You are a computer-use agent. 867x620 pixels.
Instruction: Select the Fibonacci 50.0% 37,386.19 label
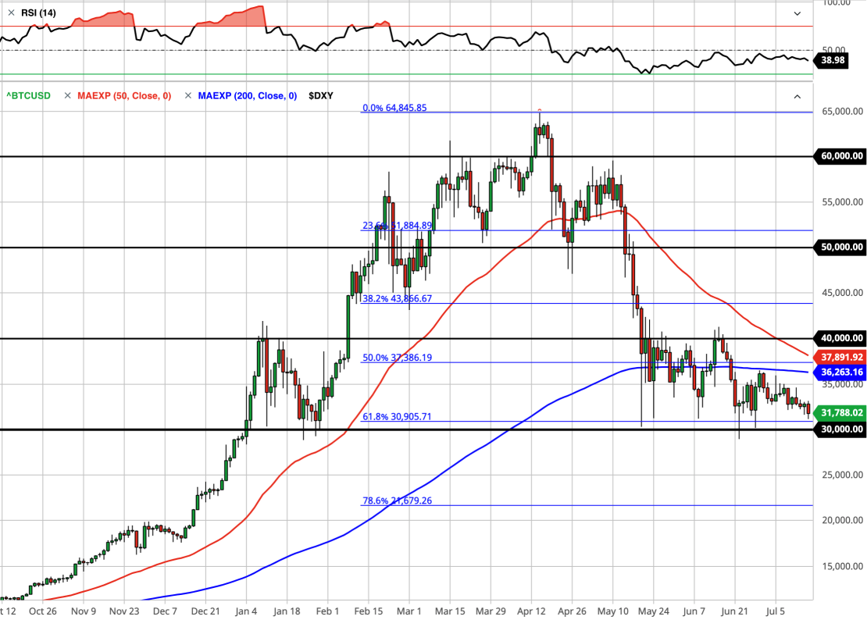click(397, 358)
